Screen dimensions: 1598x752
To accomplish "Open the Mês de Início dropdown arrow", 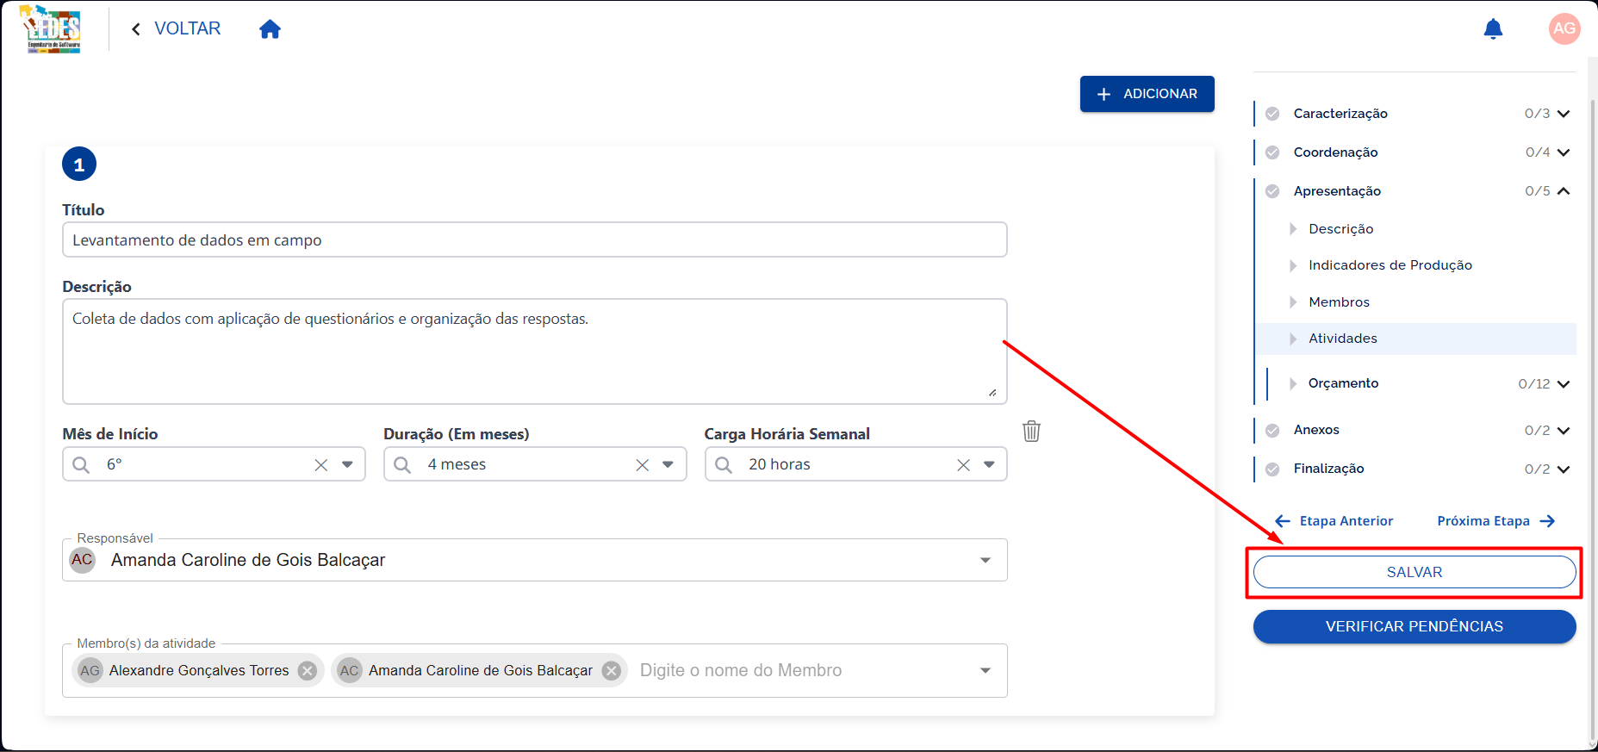I will pos(347,465).
